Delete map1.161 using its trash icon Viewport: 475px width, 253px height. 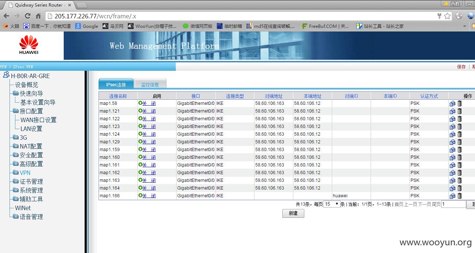click(460, 165)
